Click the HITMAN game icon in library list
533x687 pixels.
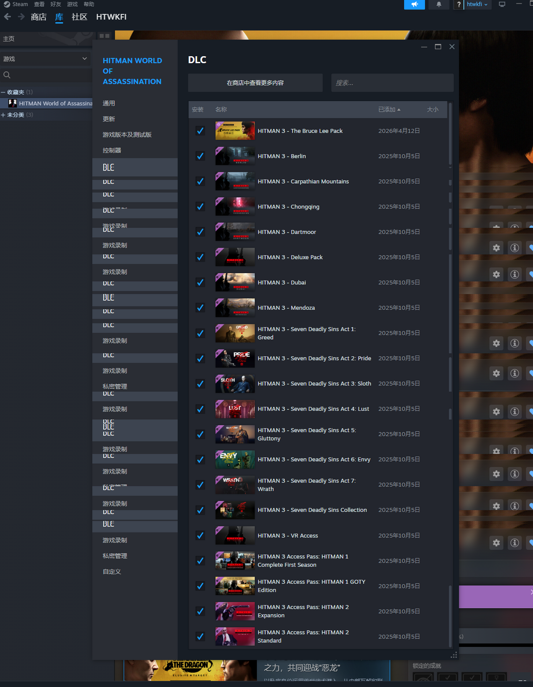tap(13, 103)
